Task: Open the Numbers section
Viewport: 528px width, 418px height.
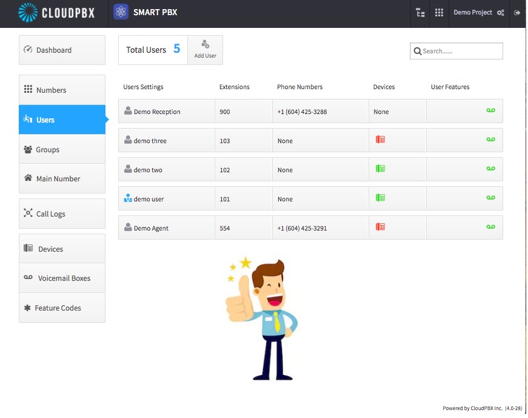Action: [62, 90]
